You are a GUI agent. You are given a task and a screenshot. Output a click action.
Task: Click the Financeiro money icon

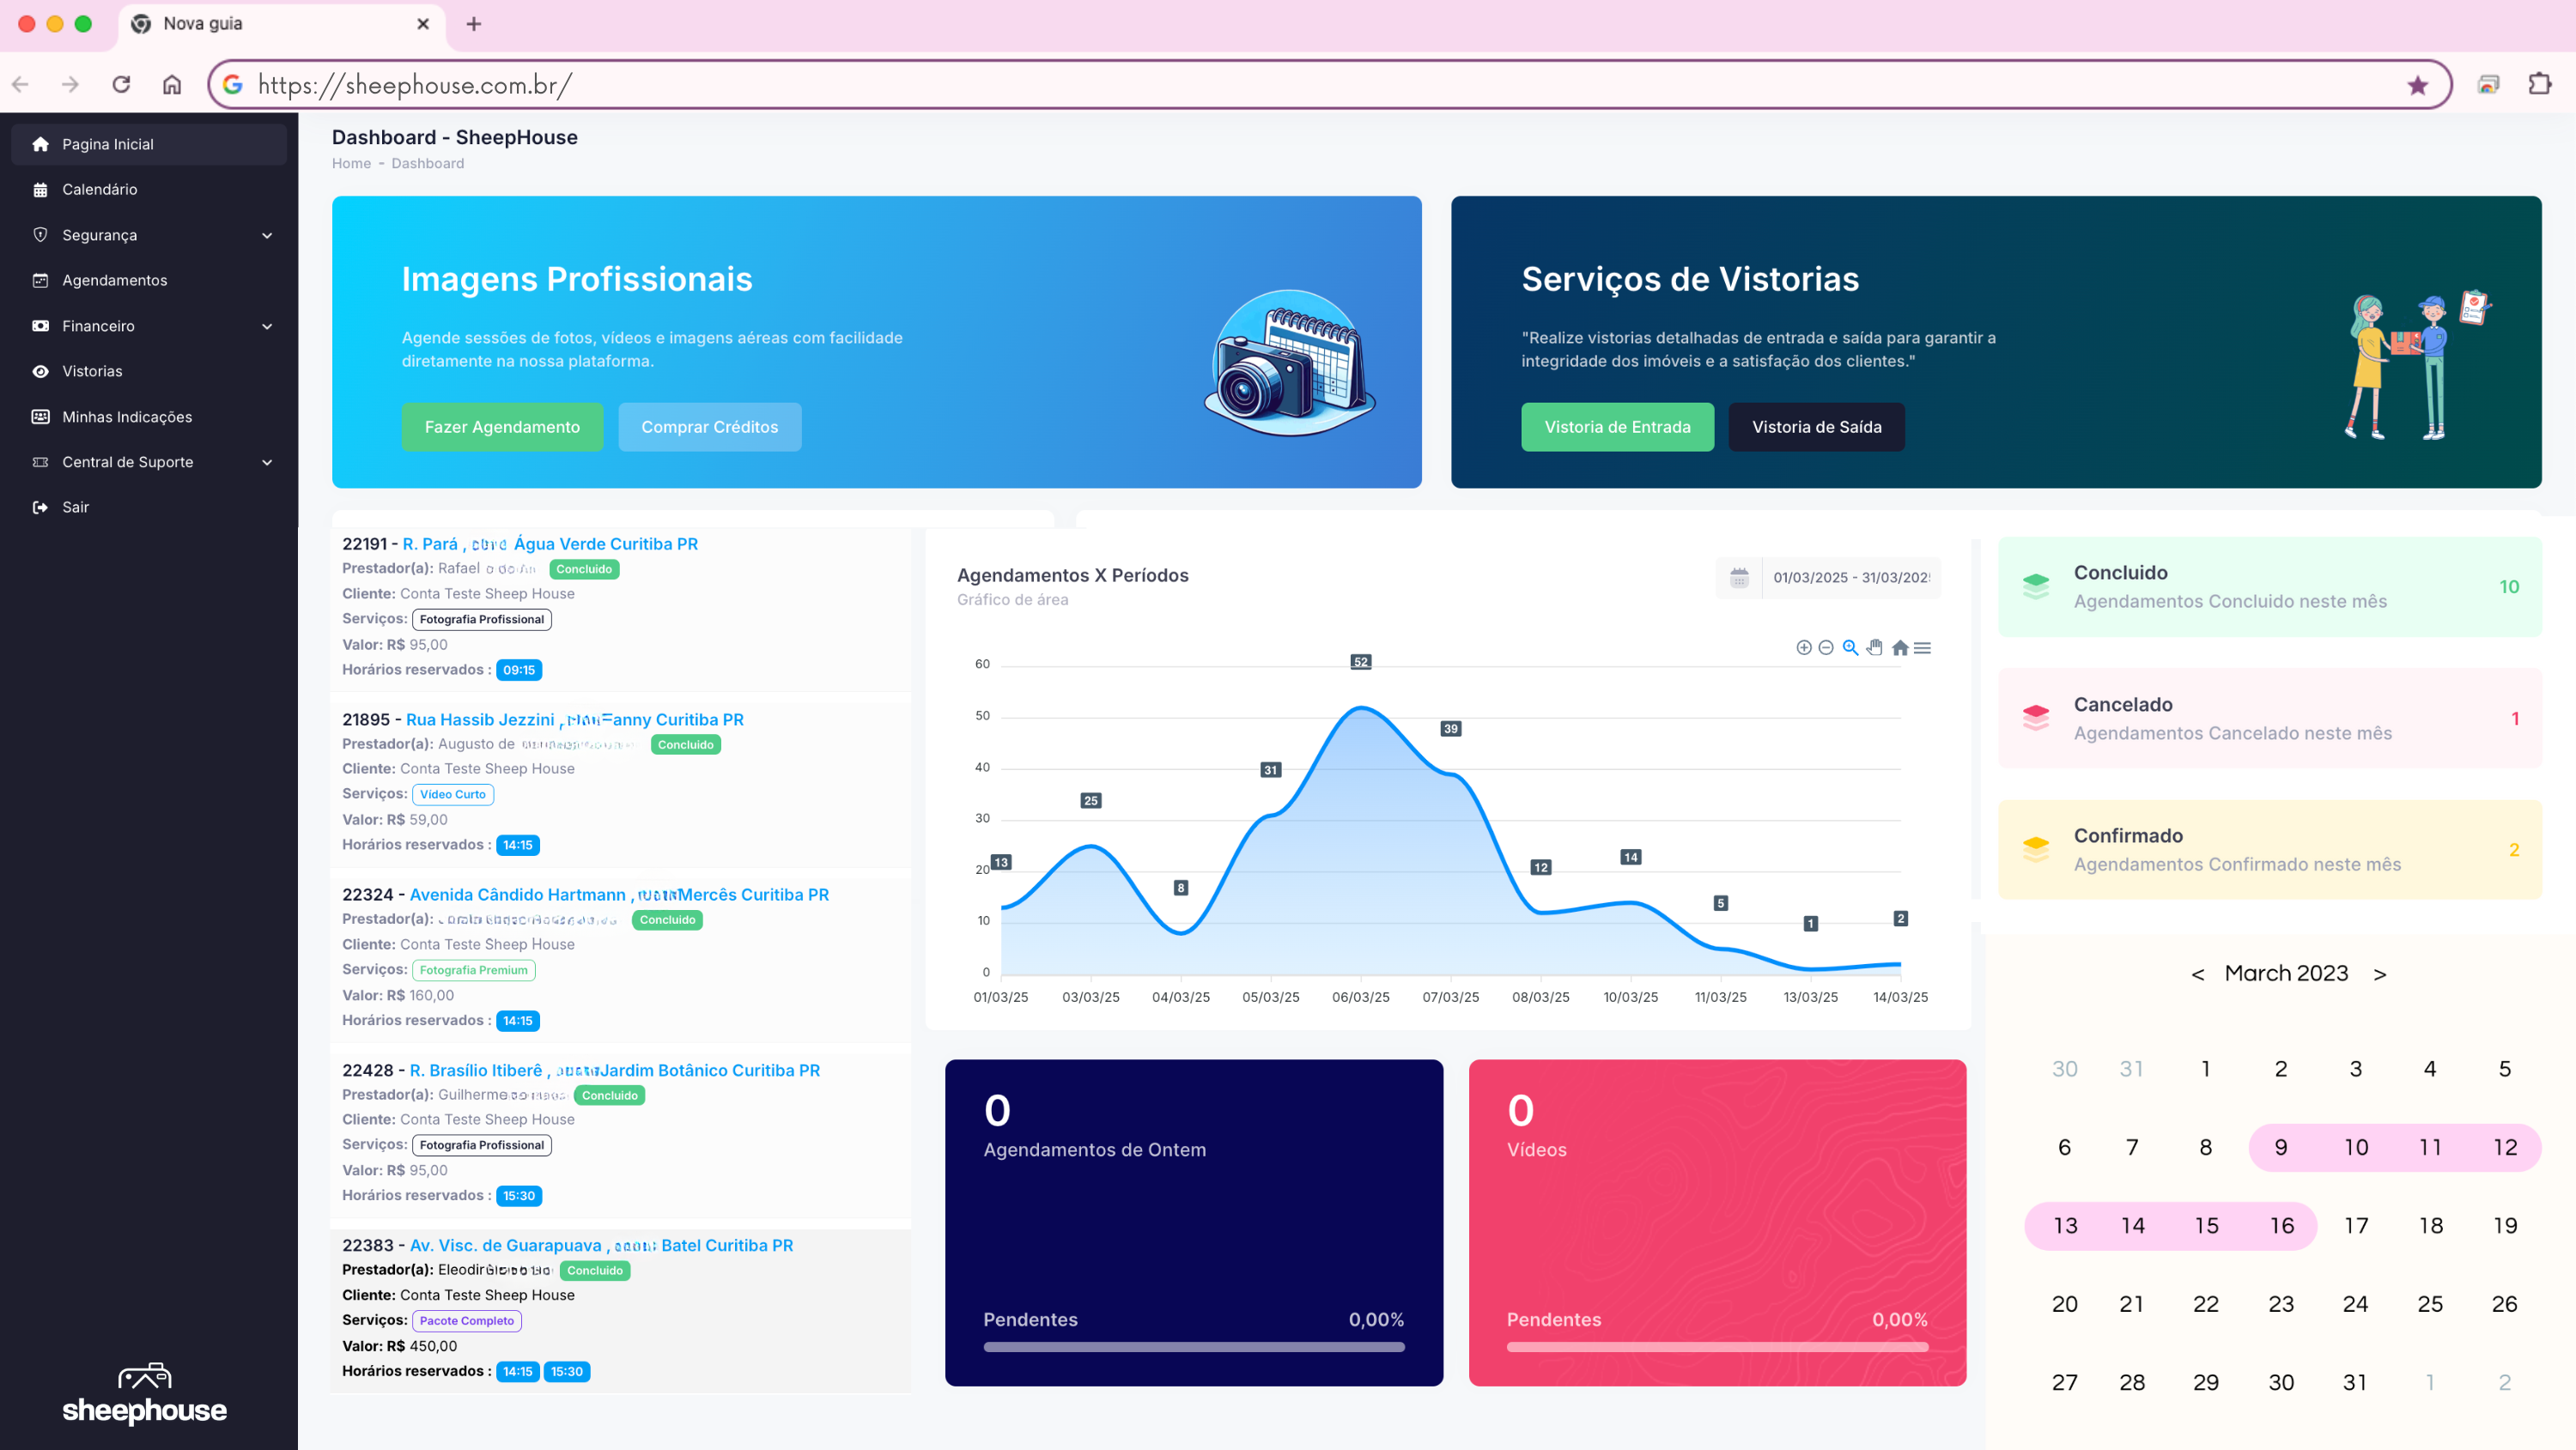coord(40,326)
